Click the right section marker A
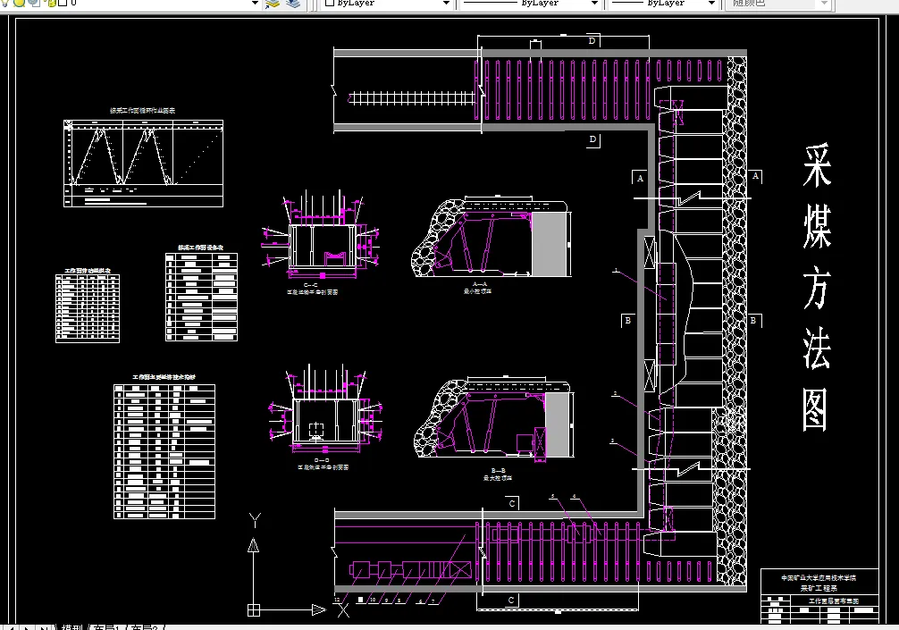Viewport: 899px width, 630px height. 755,176
